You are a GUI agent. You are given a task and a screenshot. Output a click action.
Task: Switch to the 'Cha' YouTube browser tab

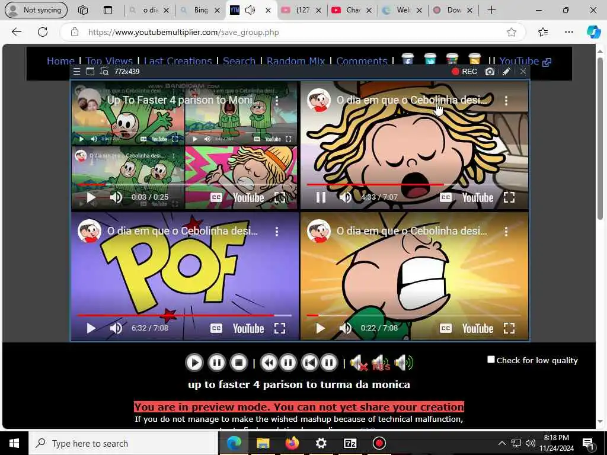353,10
